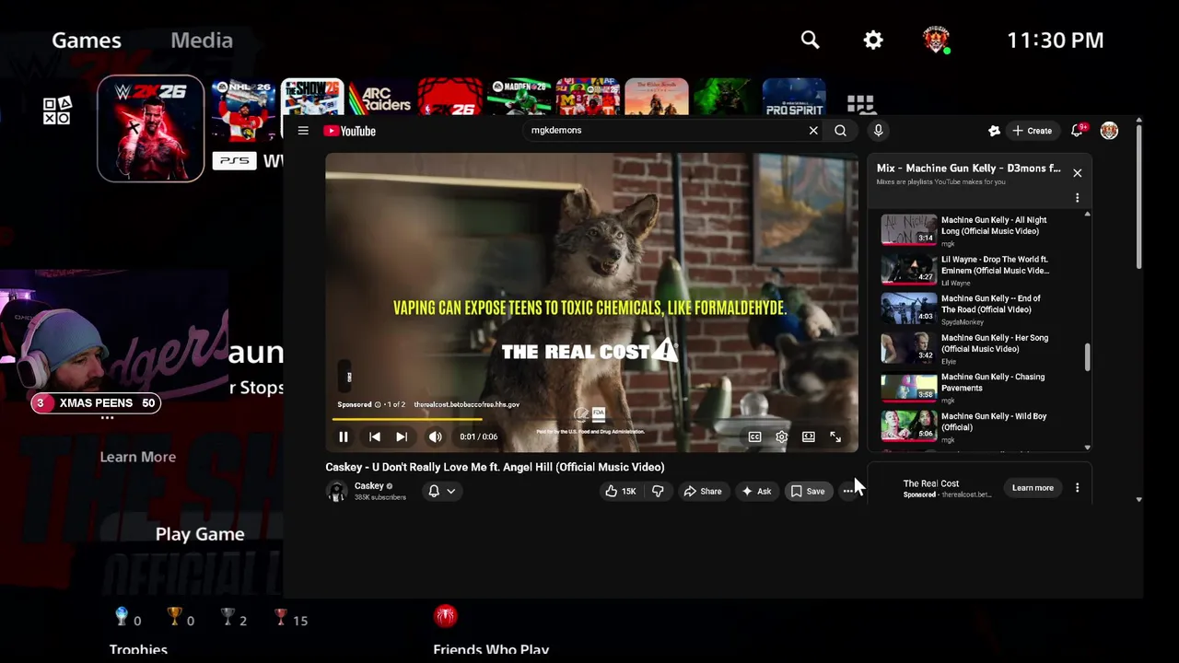This screenshot has height=663, width=1179.
Task: Open YouTube hamburger guide menu
Action: tap(303, 131)
